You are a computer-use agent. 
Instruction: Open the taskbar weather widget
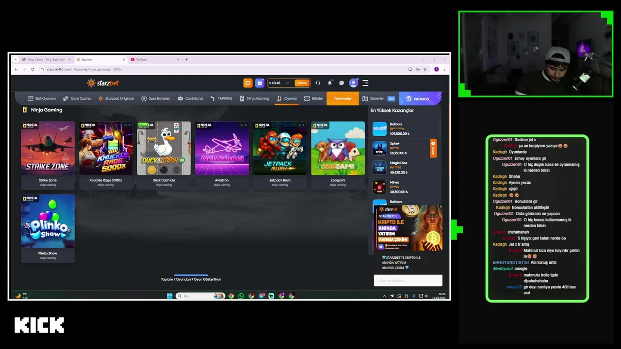click(22, 296)
